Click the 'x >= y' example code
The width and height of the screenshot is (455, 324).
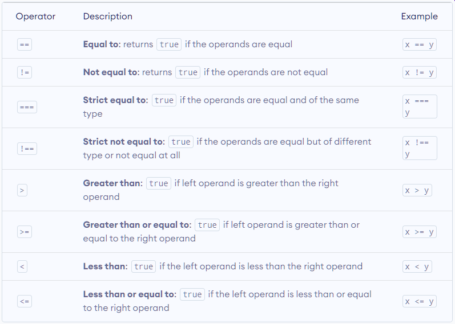(x=420, y=232)
